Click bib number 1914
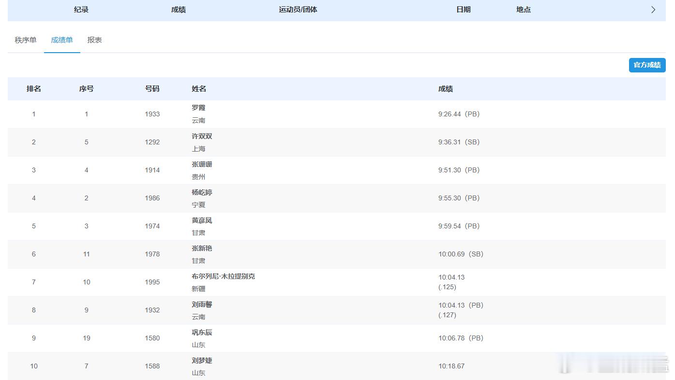 coord(152,170)
